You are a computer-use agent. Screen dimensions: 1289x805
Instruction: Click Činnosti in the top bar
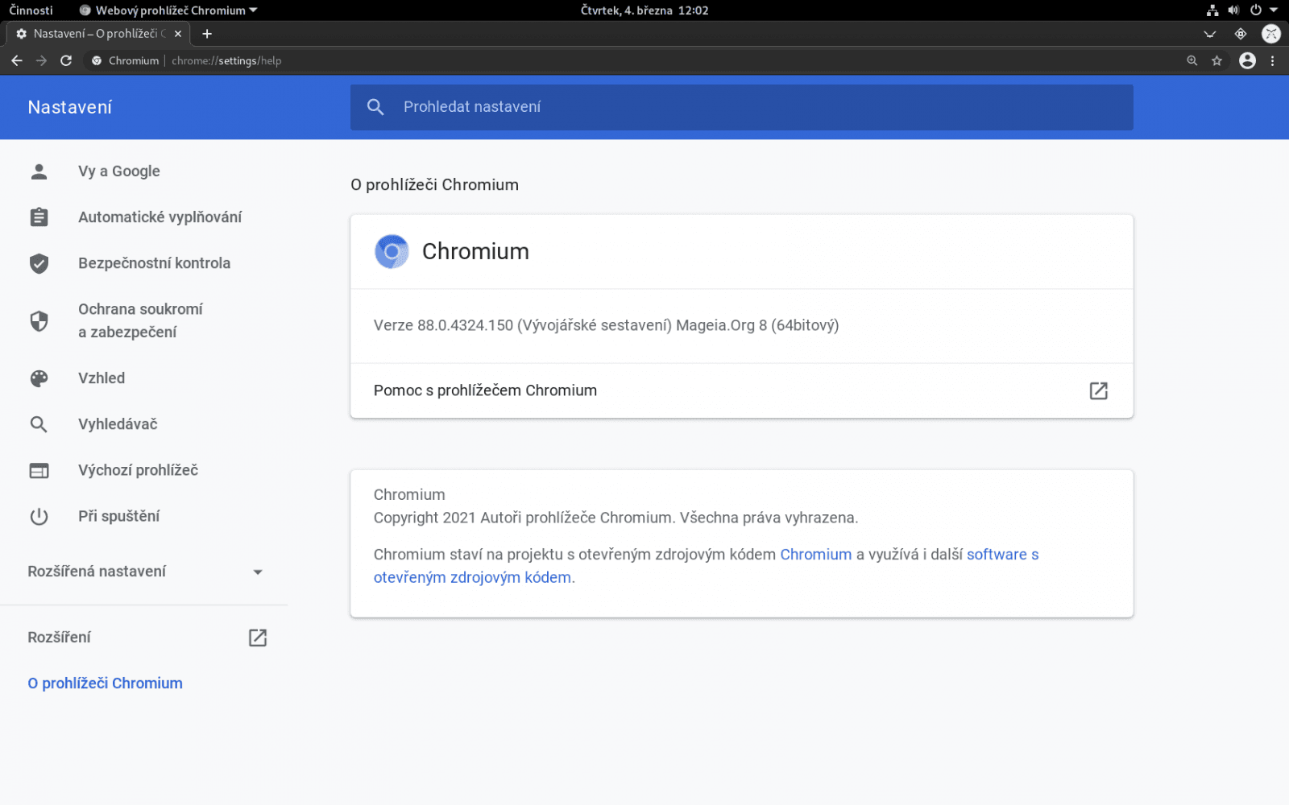pos(31,10)
